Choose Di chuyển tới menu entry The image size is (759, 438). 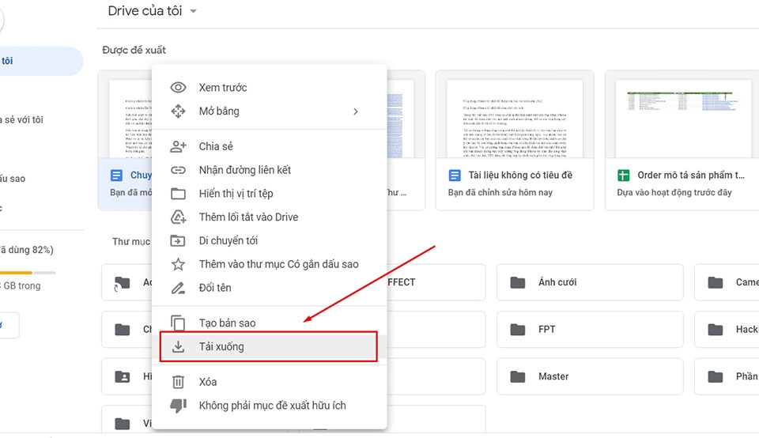tap(269, 240)
